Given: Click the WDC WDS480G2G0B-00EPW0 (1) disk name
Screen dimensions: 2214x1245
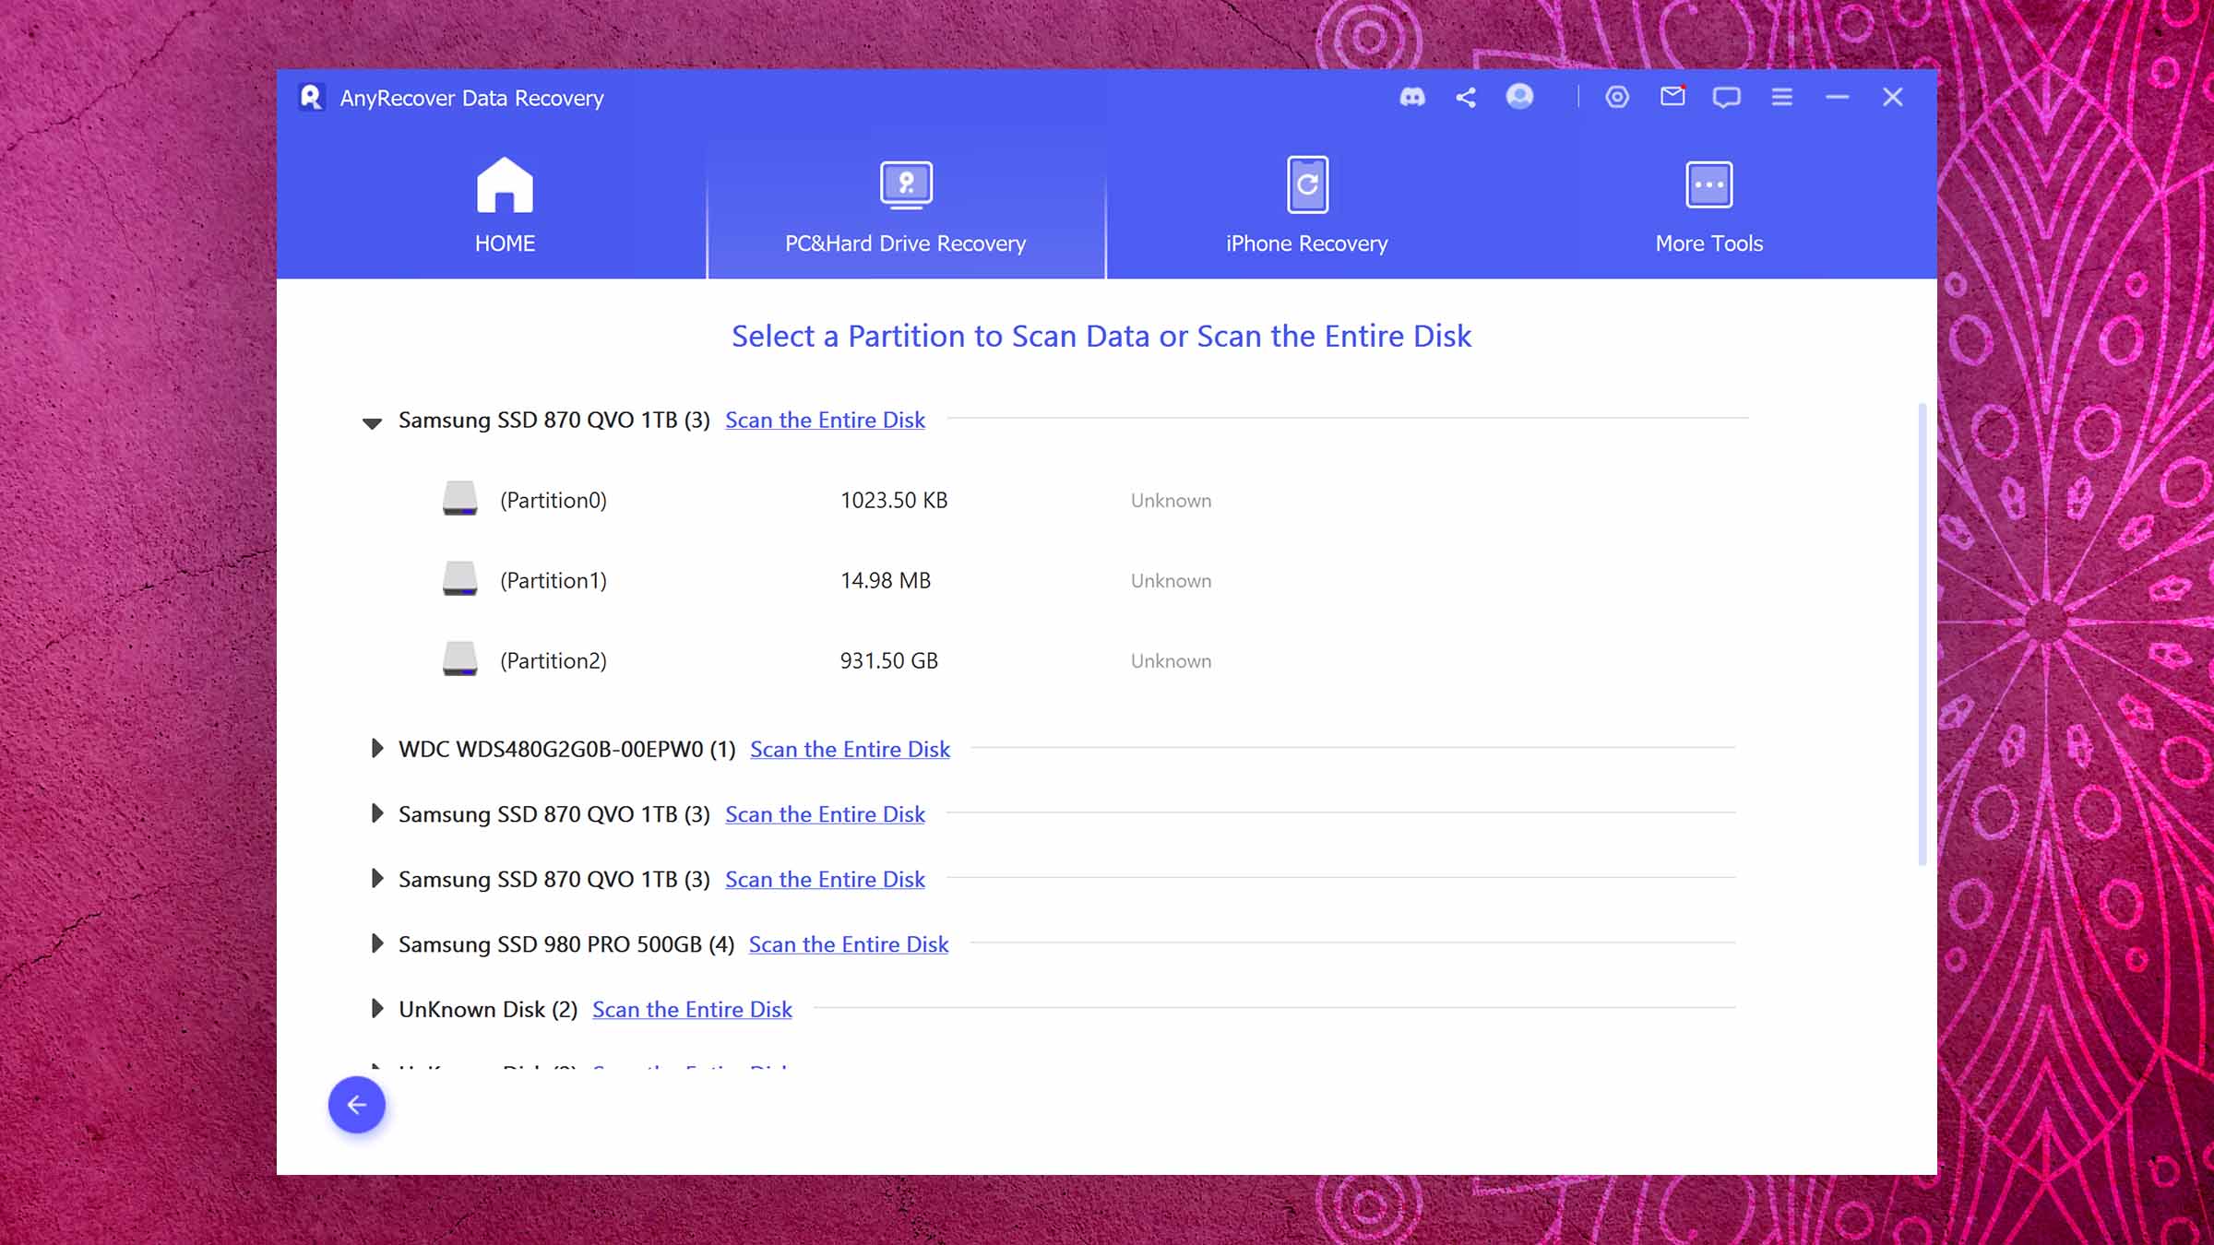Looking at the screenshot, I should (566, 749).
